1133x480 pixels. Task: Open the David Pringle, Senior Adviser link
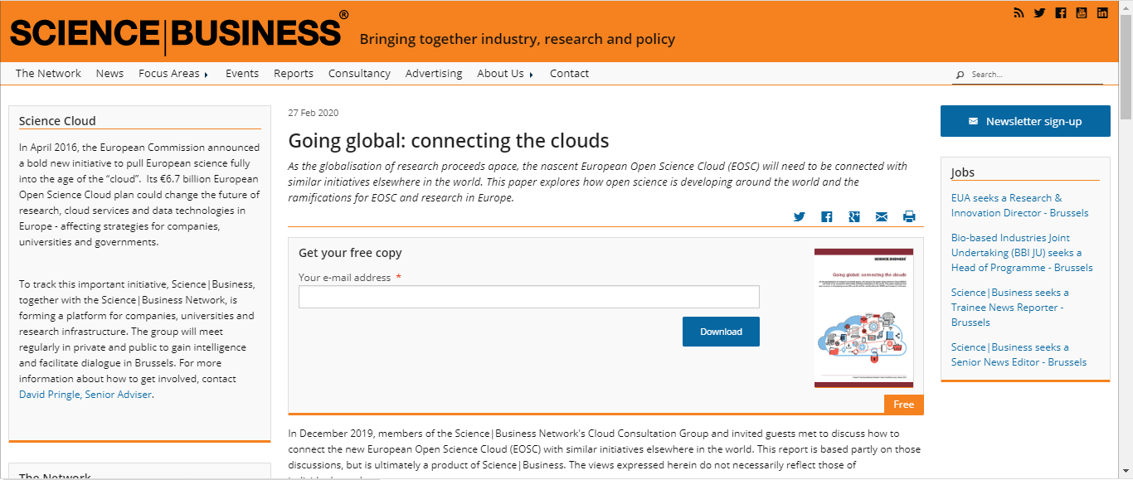tap(85, 395)
